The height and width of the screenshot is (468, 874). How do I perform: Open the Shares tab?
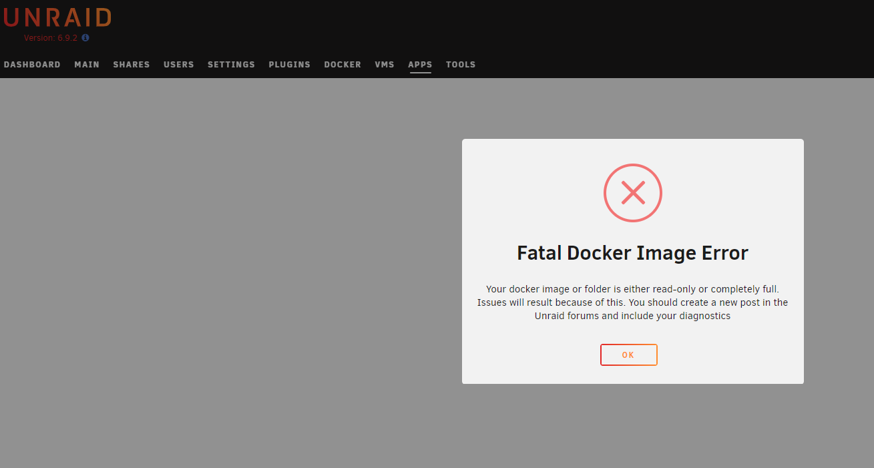(132, 65)
